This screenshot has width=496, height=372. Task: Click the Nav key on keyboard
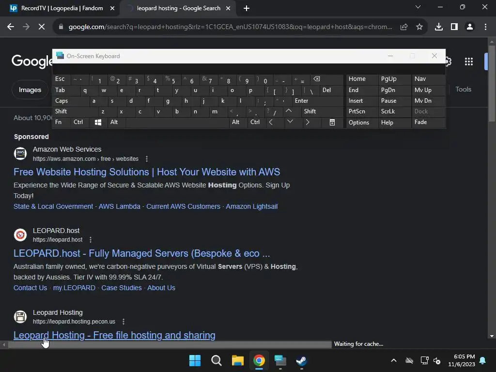[428, 79]
